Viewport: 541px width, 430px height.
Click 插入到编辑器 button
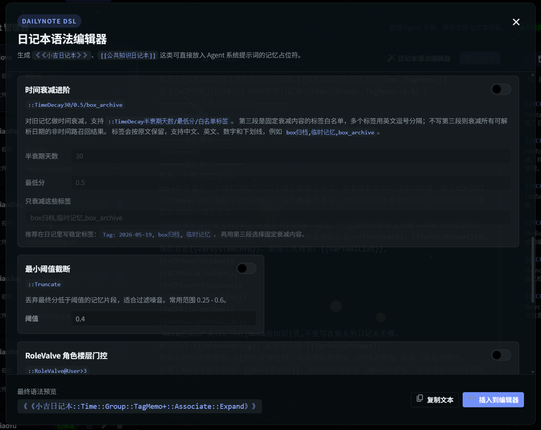point(493,400)
